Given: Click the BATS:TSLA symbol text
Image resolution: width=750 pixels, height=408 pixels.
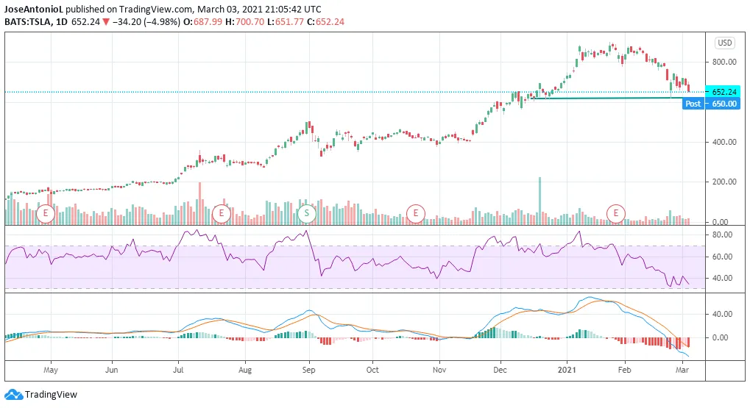Looking at the screenshot, I should (28, 22).
